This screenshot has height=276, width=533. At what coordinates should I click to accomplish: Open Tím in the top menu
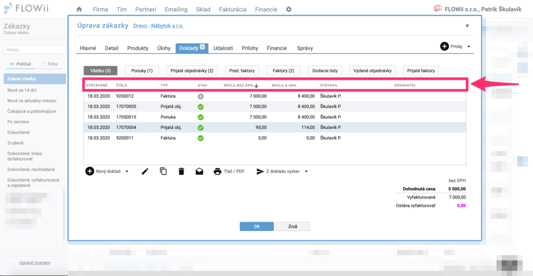tap(121, 9)
